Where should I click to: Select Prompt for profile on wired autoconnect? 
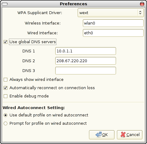coord(6,123)
